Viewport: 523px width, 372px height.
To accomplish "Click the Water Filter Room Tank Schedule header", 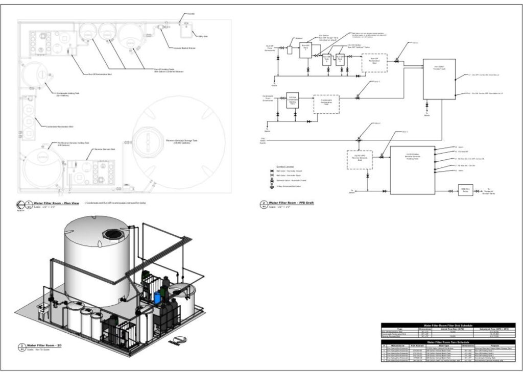I will [448, 341].
